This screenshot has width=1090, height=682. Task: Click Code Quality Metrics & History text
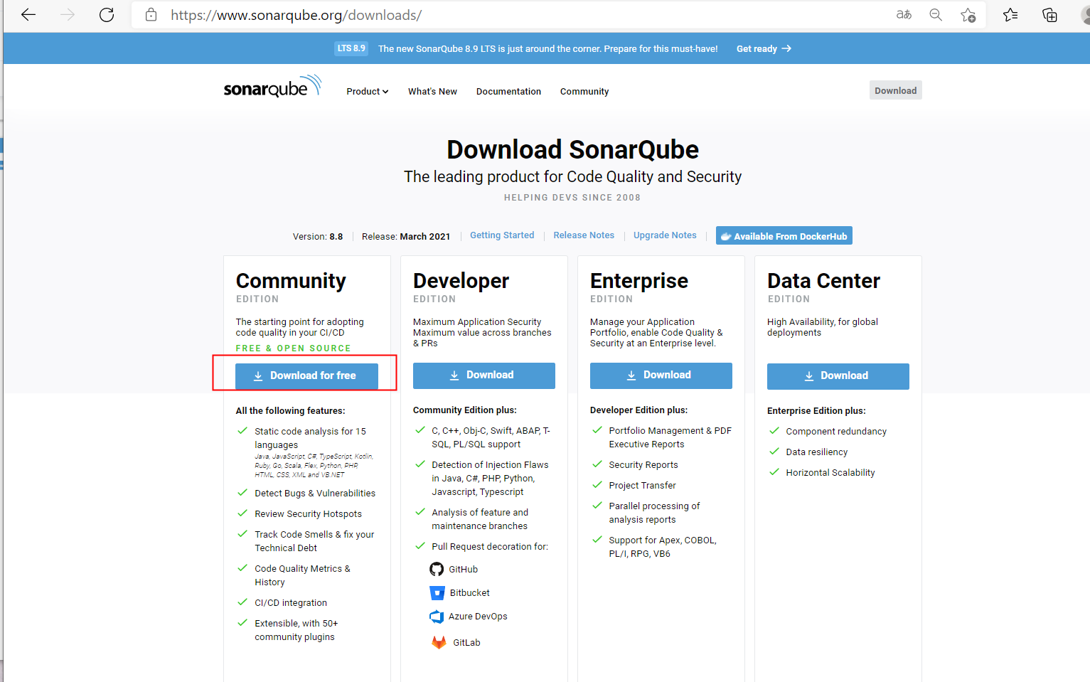[302, 575]
